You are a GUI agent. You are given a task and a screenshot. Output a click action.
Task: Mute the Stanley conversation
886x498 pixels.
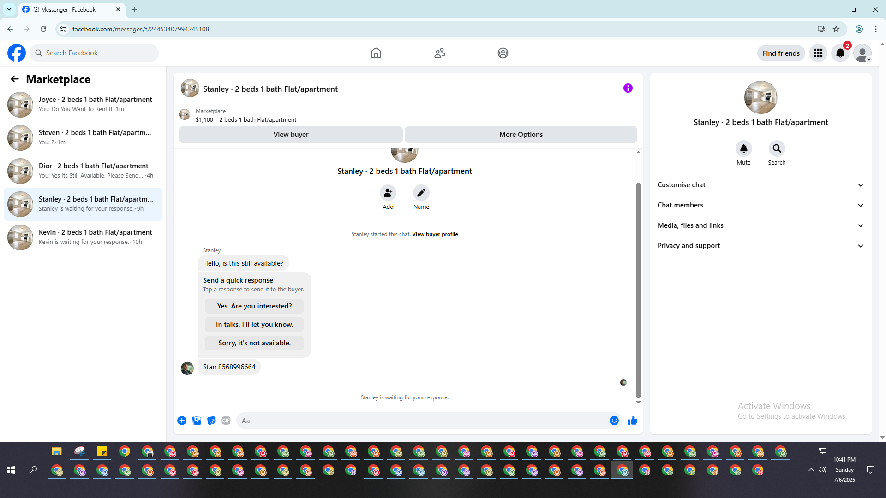[743, 148]
